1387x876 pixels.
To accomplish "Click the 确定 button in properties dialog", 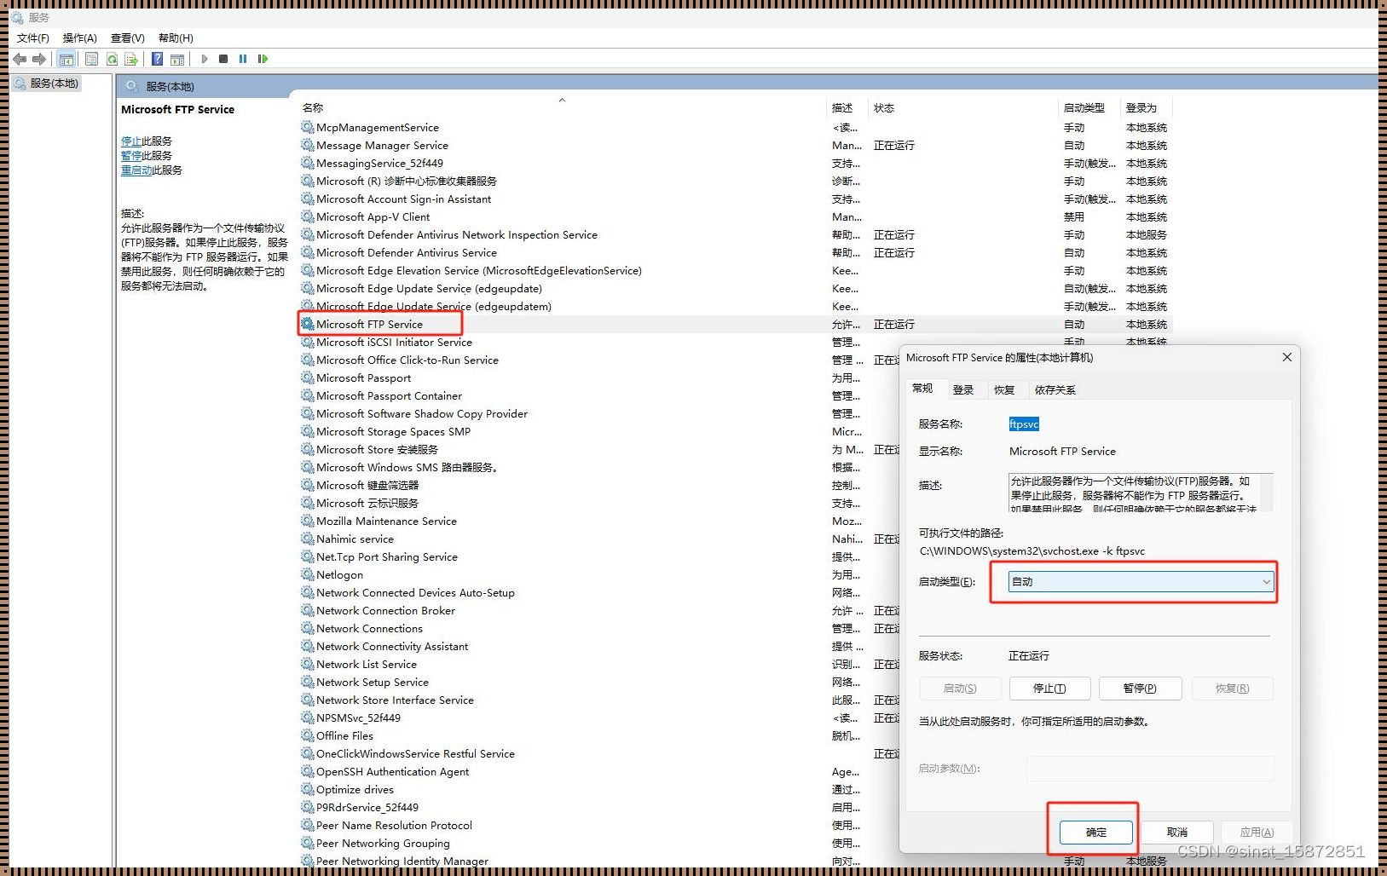I will 1096,833.
